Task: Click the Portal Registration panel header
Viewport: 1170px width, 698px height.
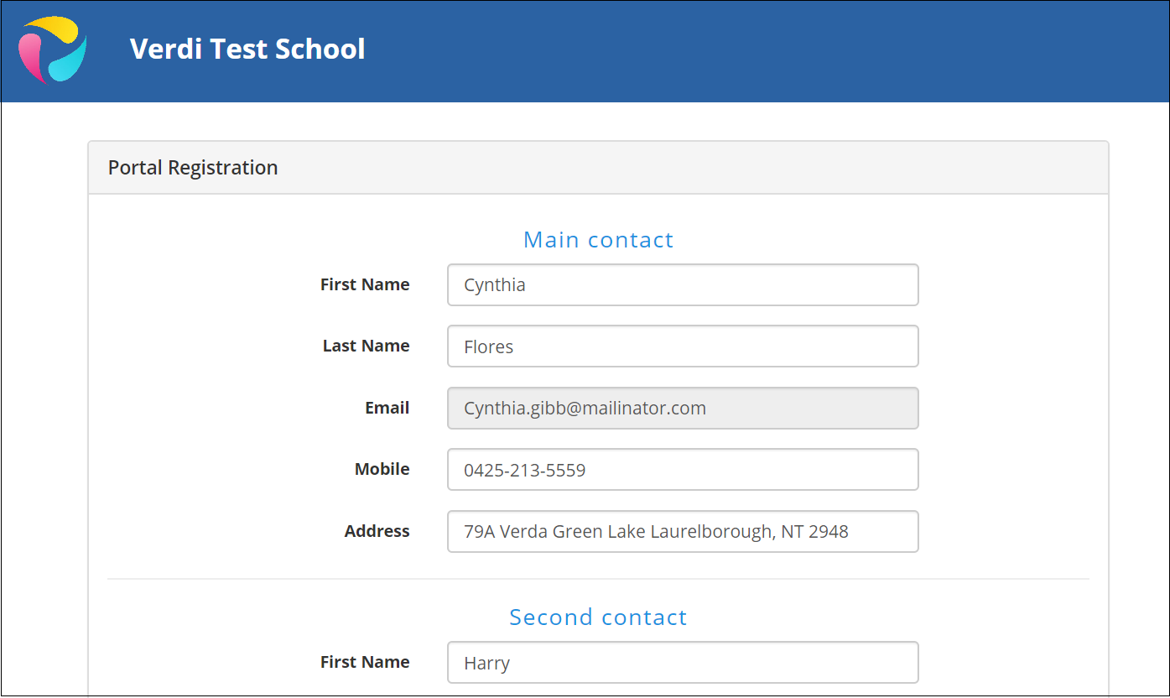Action: coord(598,168)
